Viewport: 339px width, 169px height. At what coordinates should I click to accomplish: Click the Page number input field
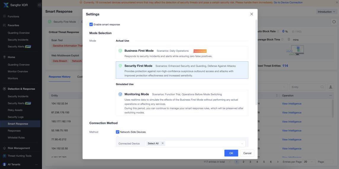coord(329,162)
